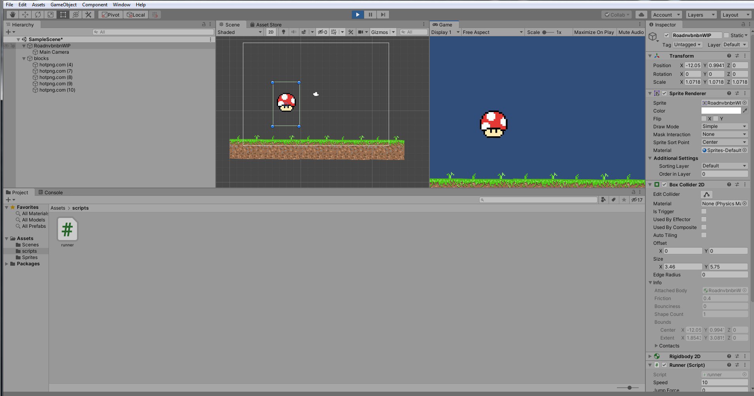Image resolution: width=754 pixels, height=396 pixels.
Task: Open Free Aspect dropdown
Action: click(x=493, y=32)
